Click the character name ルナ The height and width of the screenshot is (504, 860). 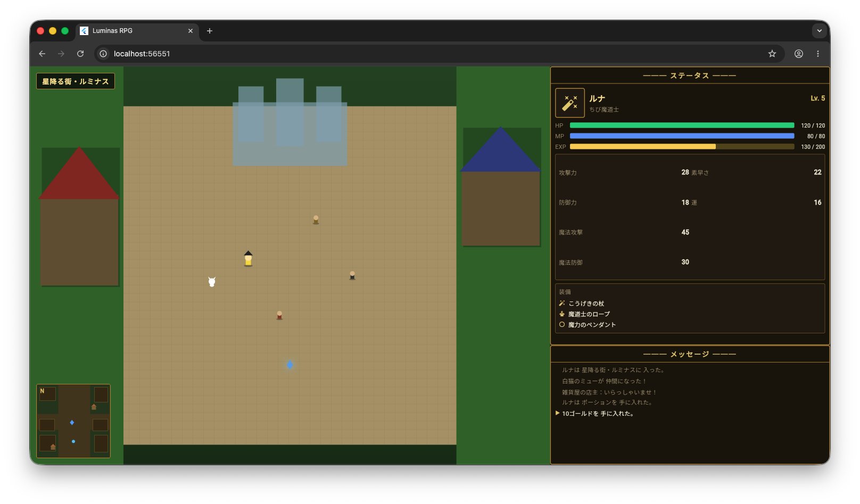click(597, 98)
